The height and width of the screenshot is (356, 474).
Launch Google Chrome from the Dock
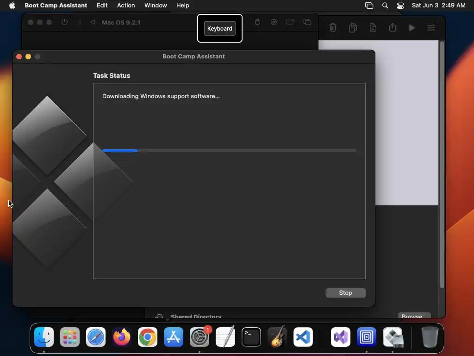pyautogui.click(x=148, y=337)
